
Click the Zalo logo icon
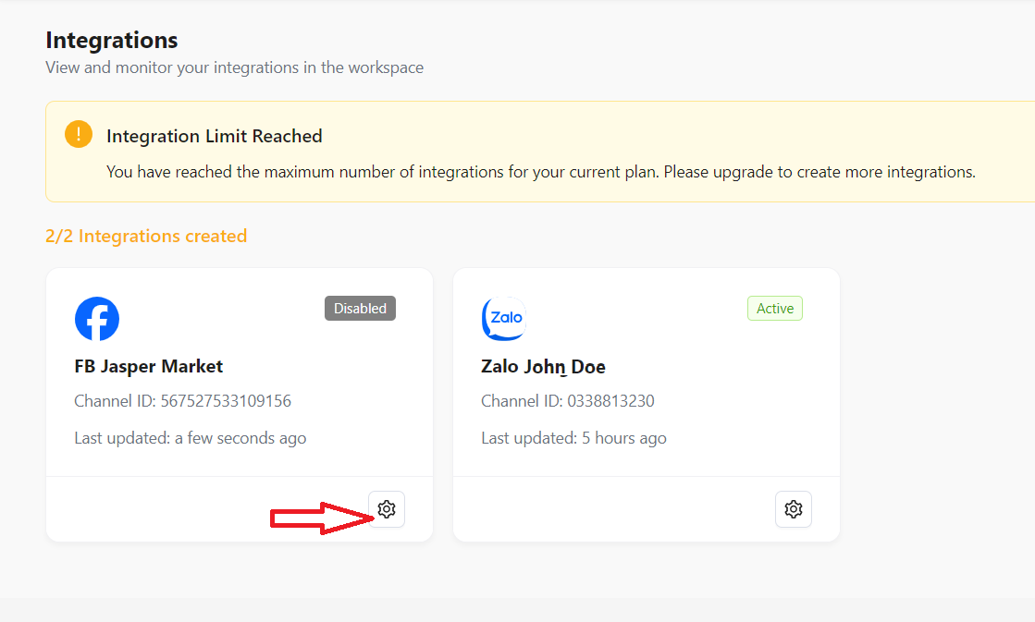pyautogui.click(x=504, y=319)
